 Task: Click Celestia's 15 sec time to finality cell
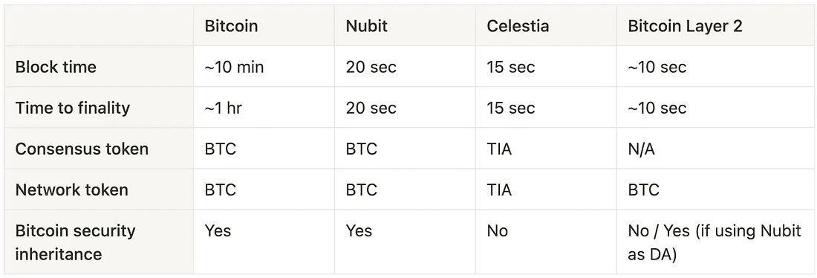511,108
